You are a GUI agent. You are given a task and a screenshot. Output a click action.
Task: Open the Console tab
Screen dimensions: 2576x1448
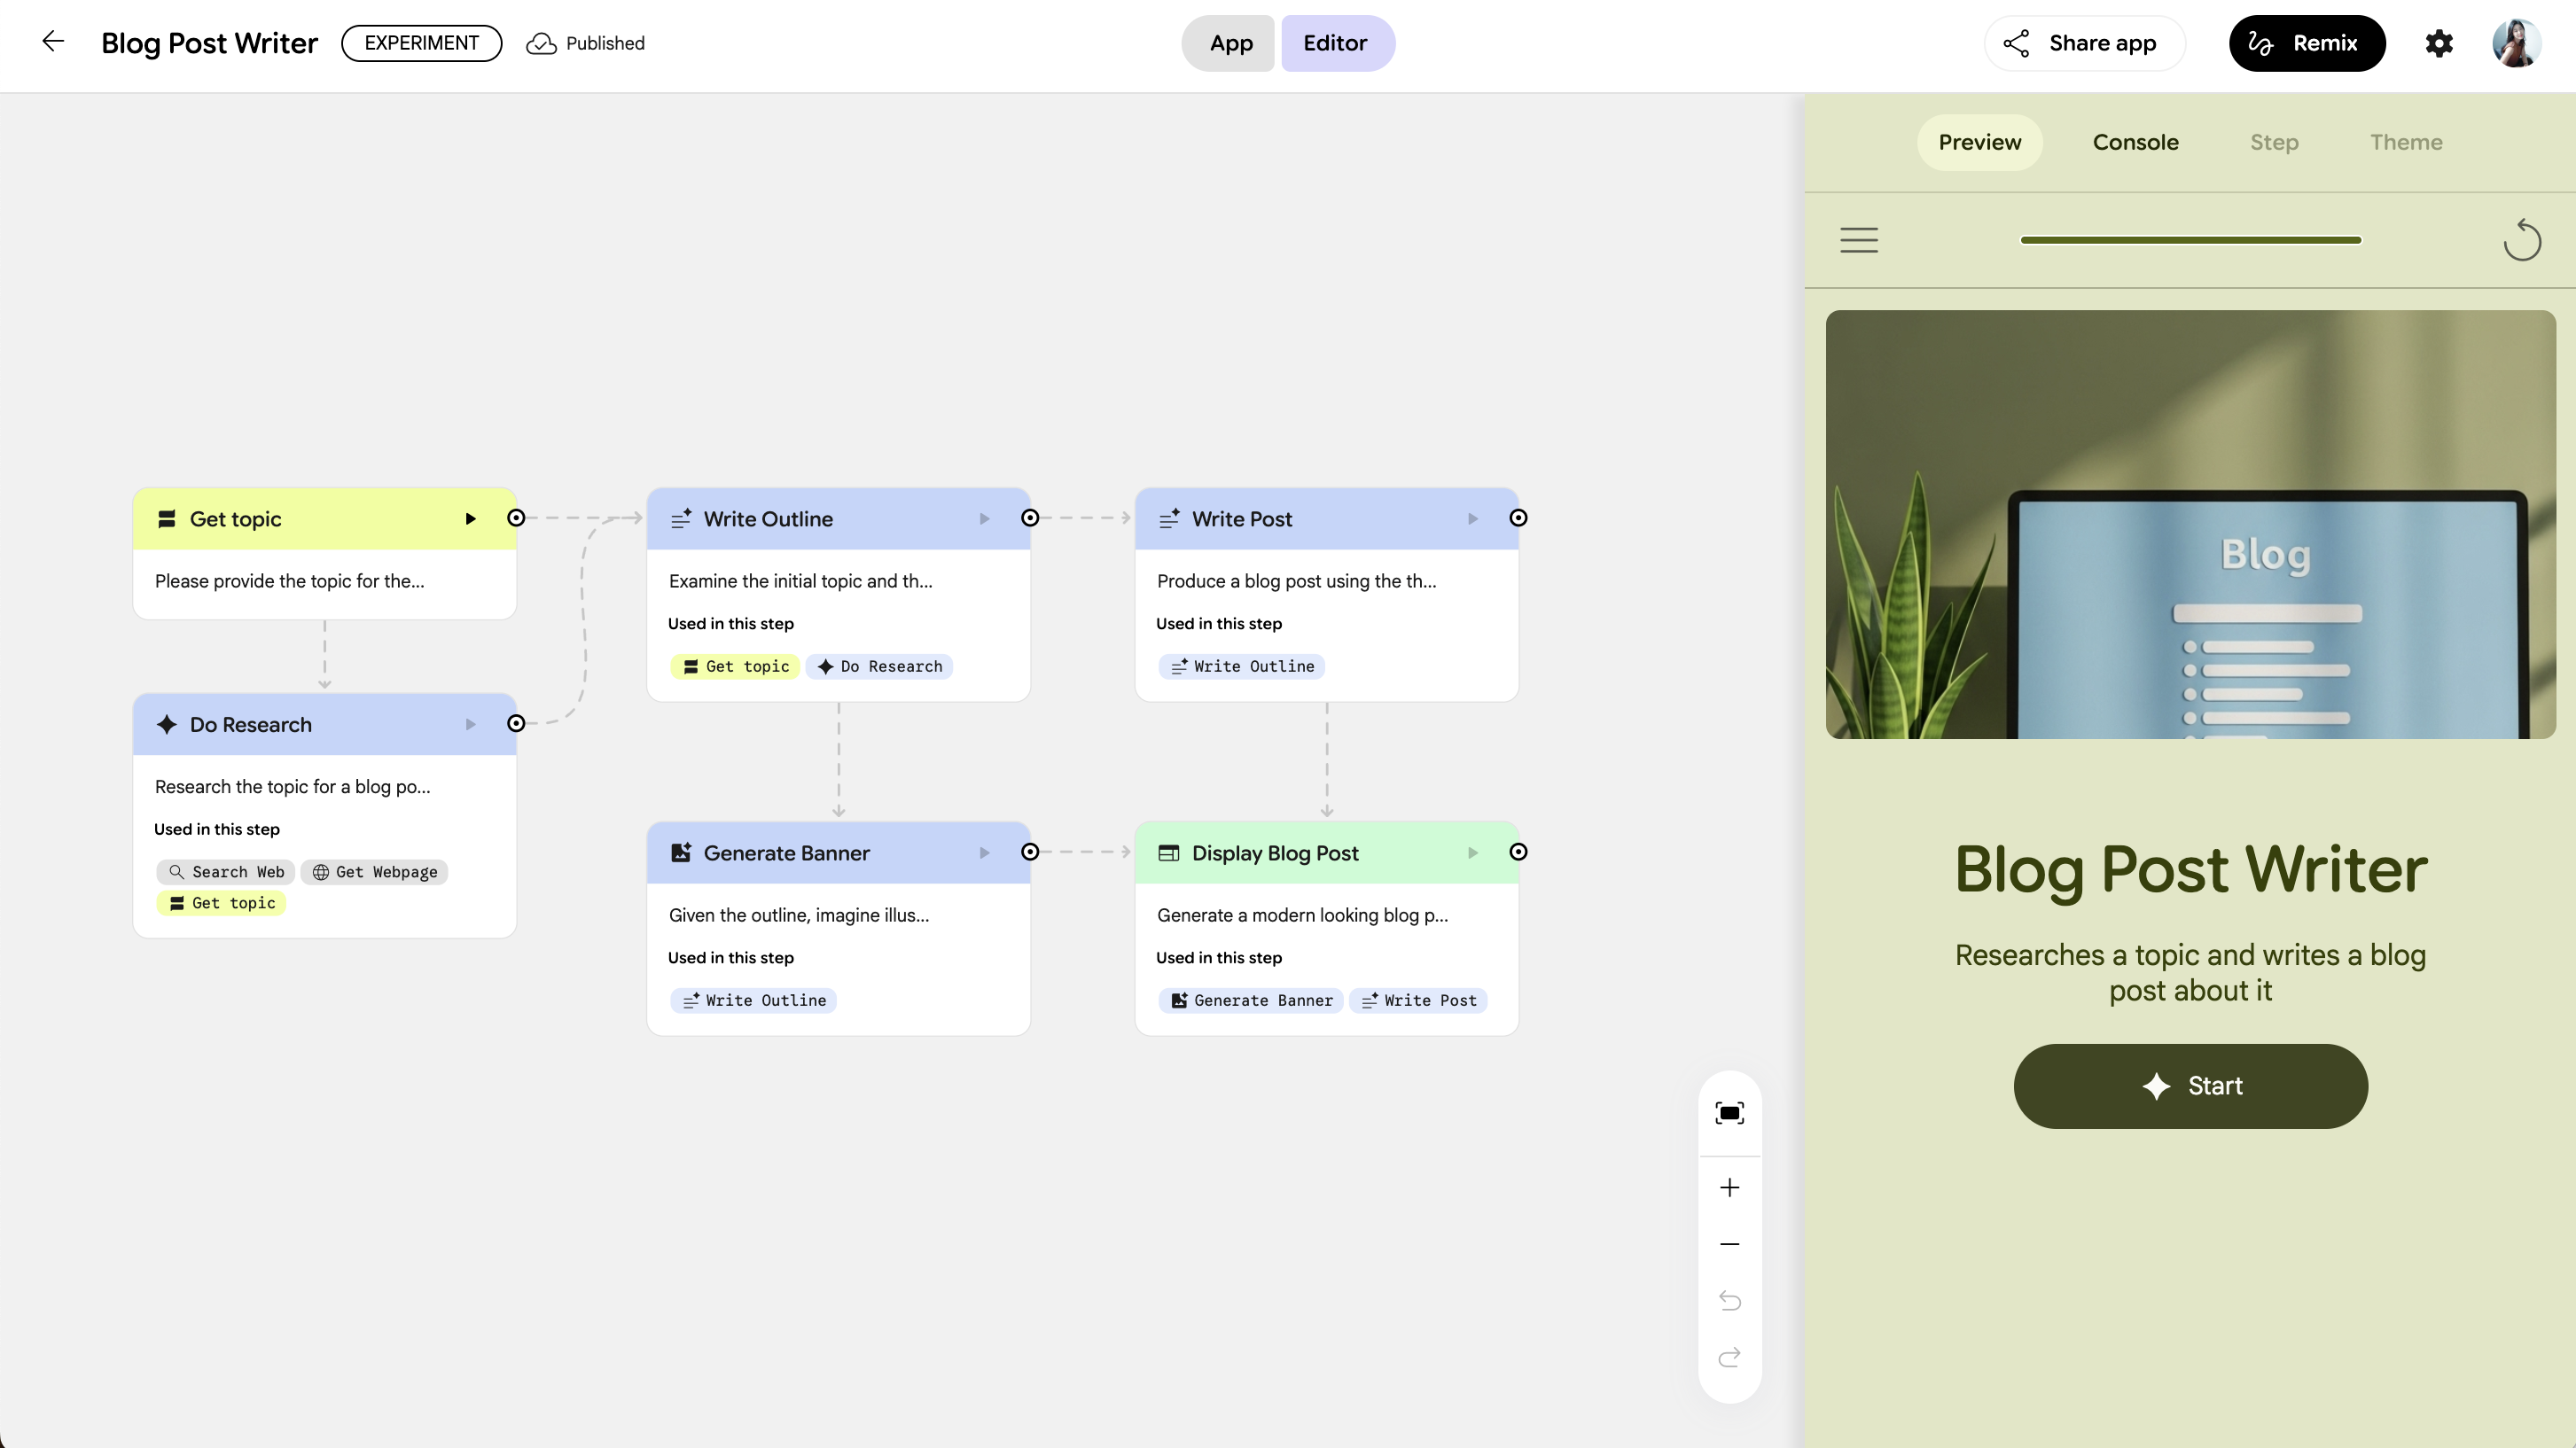2135,142
